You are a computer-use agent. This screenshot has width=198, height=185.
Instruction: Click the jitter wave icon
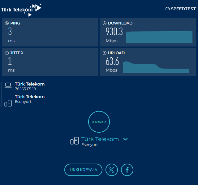point(7,53)
